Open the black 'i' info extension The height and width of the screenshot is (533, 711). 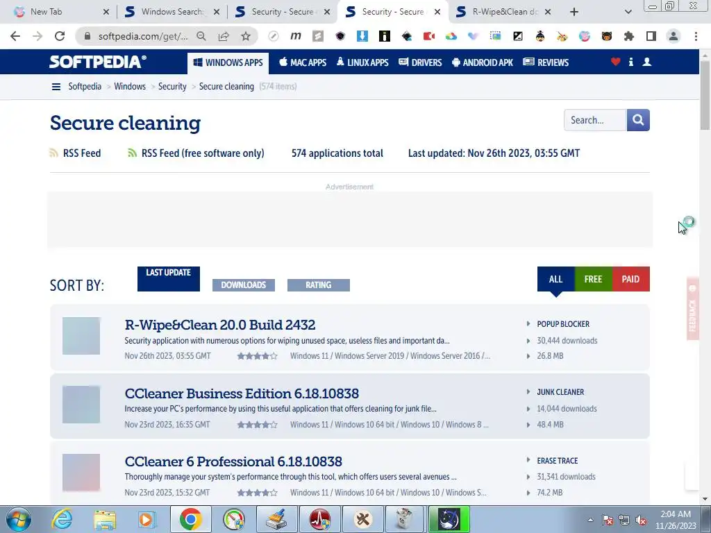coord(385,36)
